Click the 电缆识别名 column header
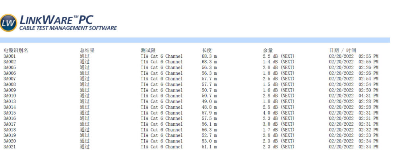Image resolution: width=407 pixels, height=150 pixels. 16,51
